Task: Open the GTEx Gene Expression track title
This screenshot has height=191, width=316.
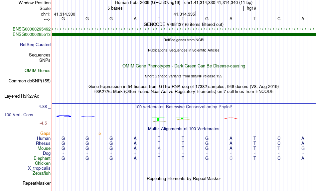Action: click(x=184, y=87)
